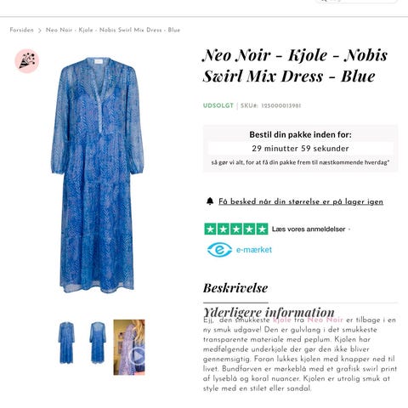
Task: Switch to the Beskrivelse tab
Action: [x=235, y=288]
